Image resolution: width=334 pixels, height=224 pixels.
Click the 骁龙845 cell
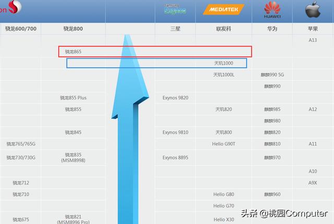[73, 132]
